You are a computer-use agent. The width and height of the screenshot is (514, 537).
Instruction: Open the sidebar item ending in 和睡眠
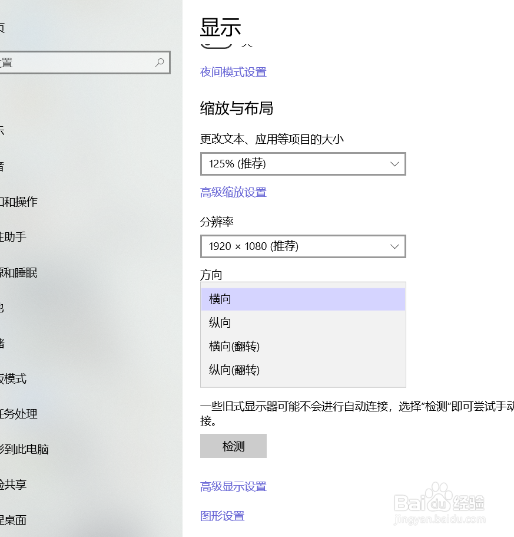tap(18, 272)
